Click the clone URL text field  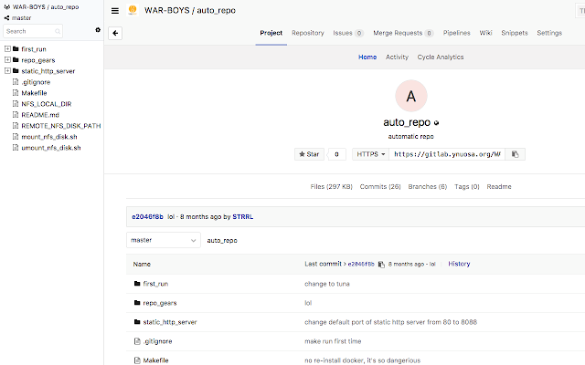(x=447, y=154)
